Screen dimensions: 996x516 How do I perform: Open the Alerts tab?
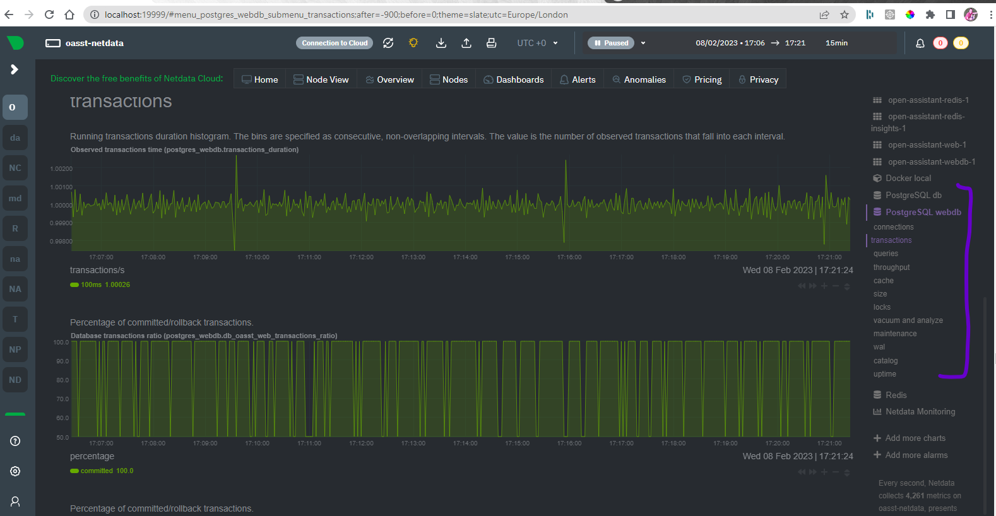pyautogui.click(x=578, y=79)
